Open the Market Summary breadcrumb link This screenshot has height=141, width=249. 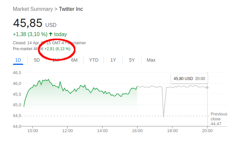(x=33, y=9)
